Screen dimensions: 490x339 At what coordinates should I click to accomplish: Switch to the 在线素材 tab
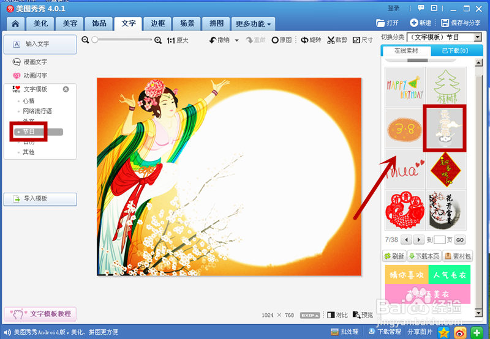406,51
